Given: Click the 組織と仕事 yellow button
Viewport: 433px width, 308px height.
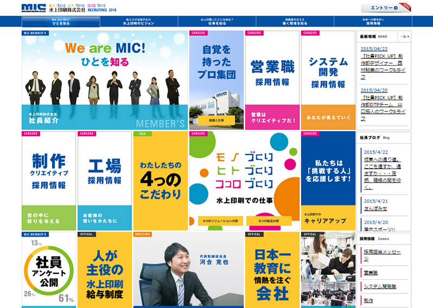Looking at the screenshot, I should (217, 120).
